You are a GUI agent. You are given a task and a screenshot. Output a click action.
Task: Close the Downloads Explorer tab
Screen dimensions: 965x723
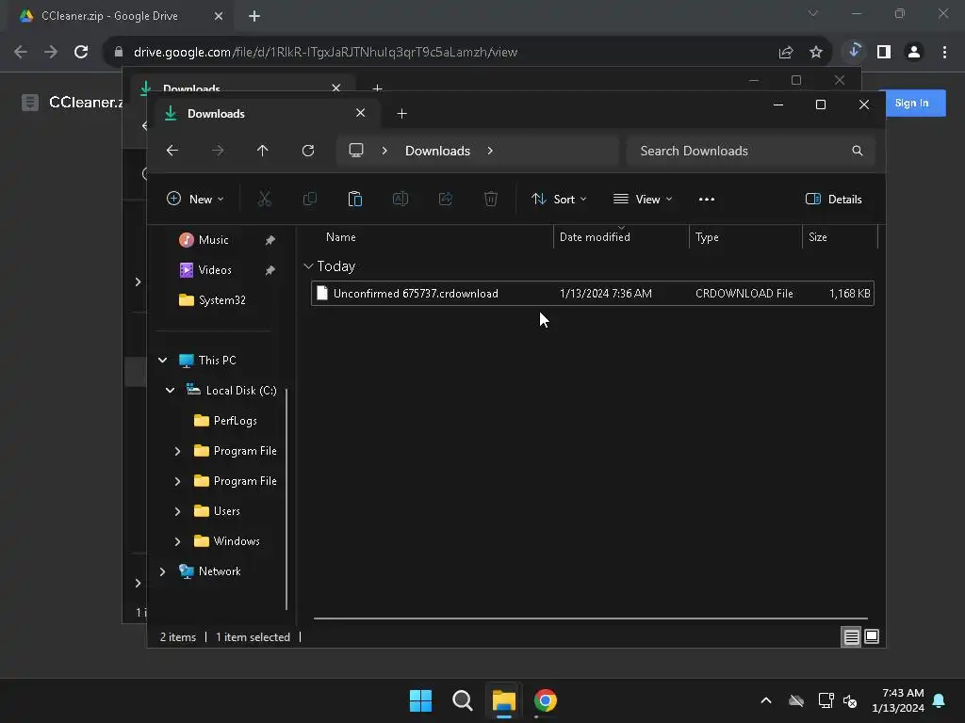(361, 113)
